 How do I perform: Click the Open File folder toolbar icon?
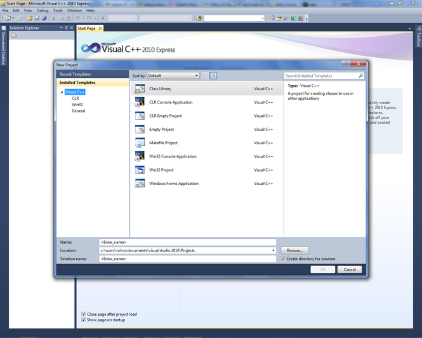pos(30,18)
